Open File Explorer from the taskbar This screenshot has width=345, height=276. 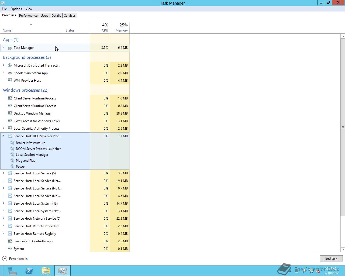[x=46, y=271]
